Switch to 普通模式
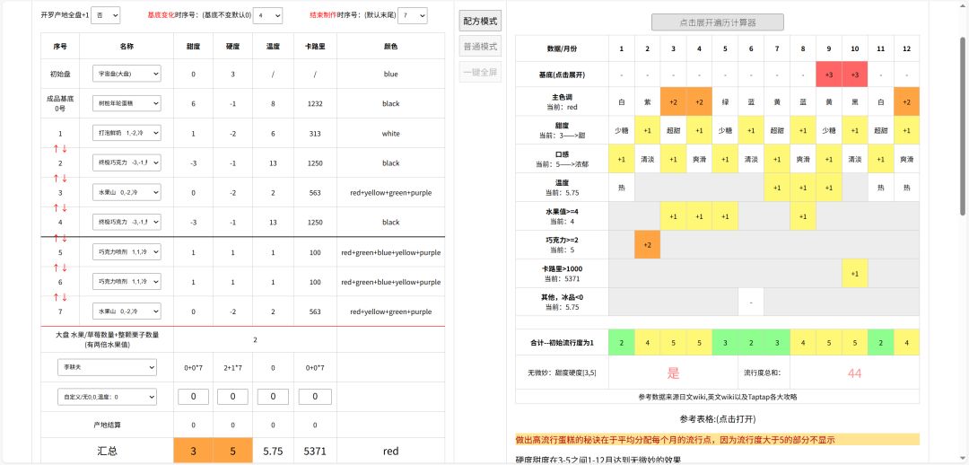 click(x=480, y=47)
